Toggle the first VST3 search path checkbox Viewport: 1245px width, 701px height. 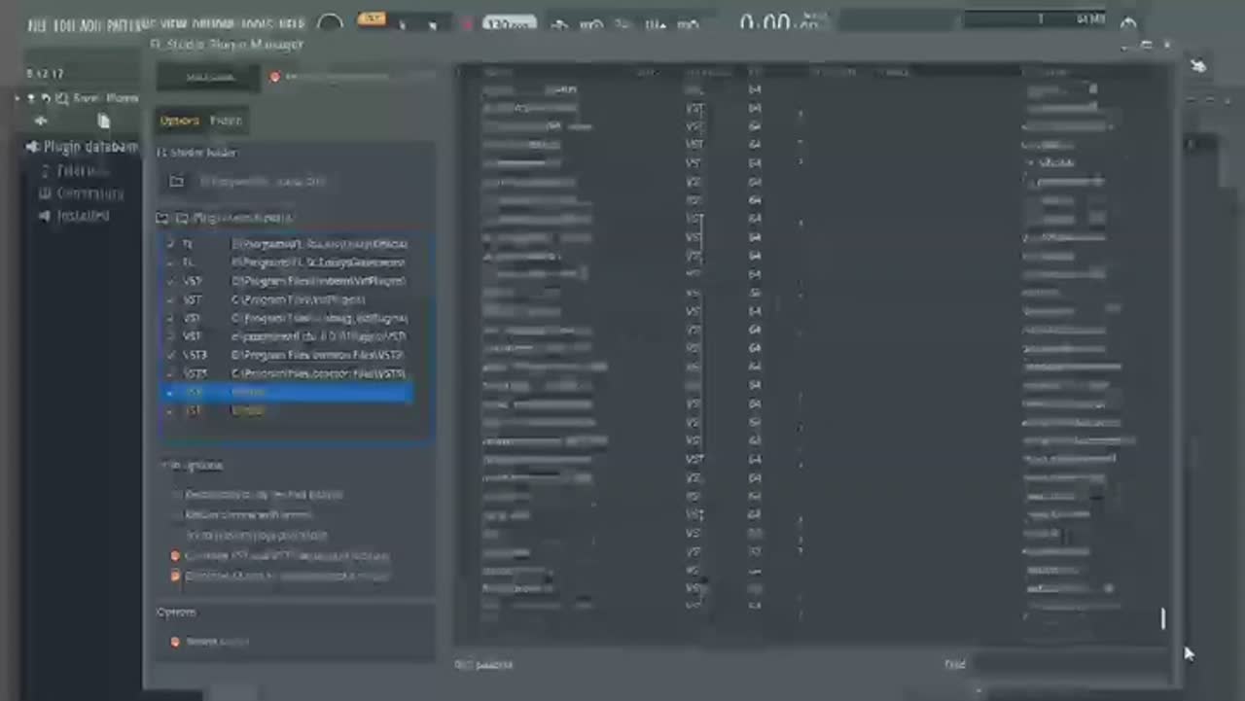(x=171, y=355)
